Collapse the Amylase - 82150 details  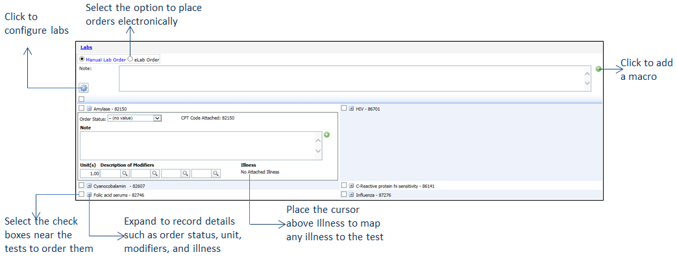pos(90,109)
